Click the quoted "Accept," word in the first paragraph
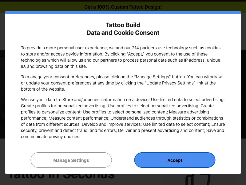The width and height of the screenshot is (246, 185). coord(135,54)
